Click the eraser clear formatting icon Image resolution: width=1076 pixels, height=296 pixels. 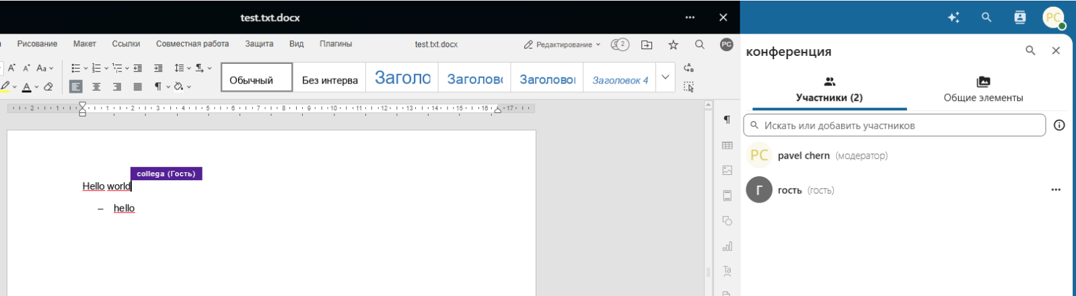click(48, 87)
